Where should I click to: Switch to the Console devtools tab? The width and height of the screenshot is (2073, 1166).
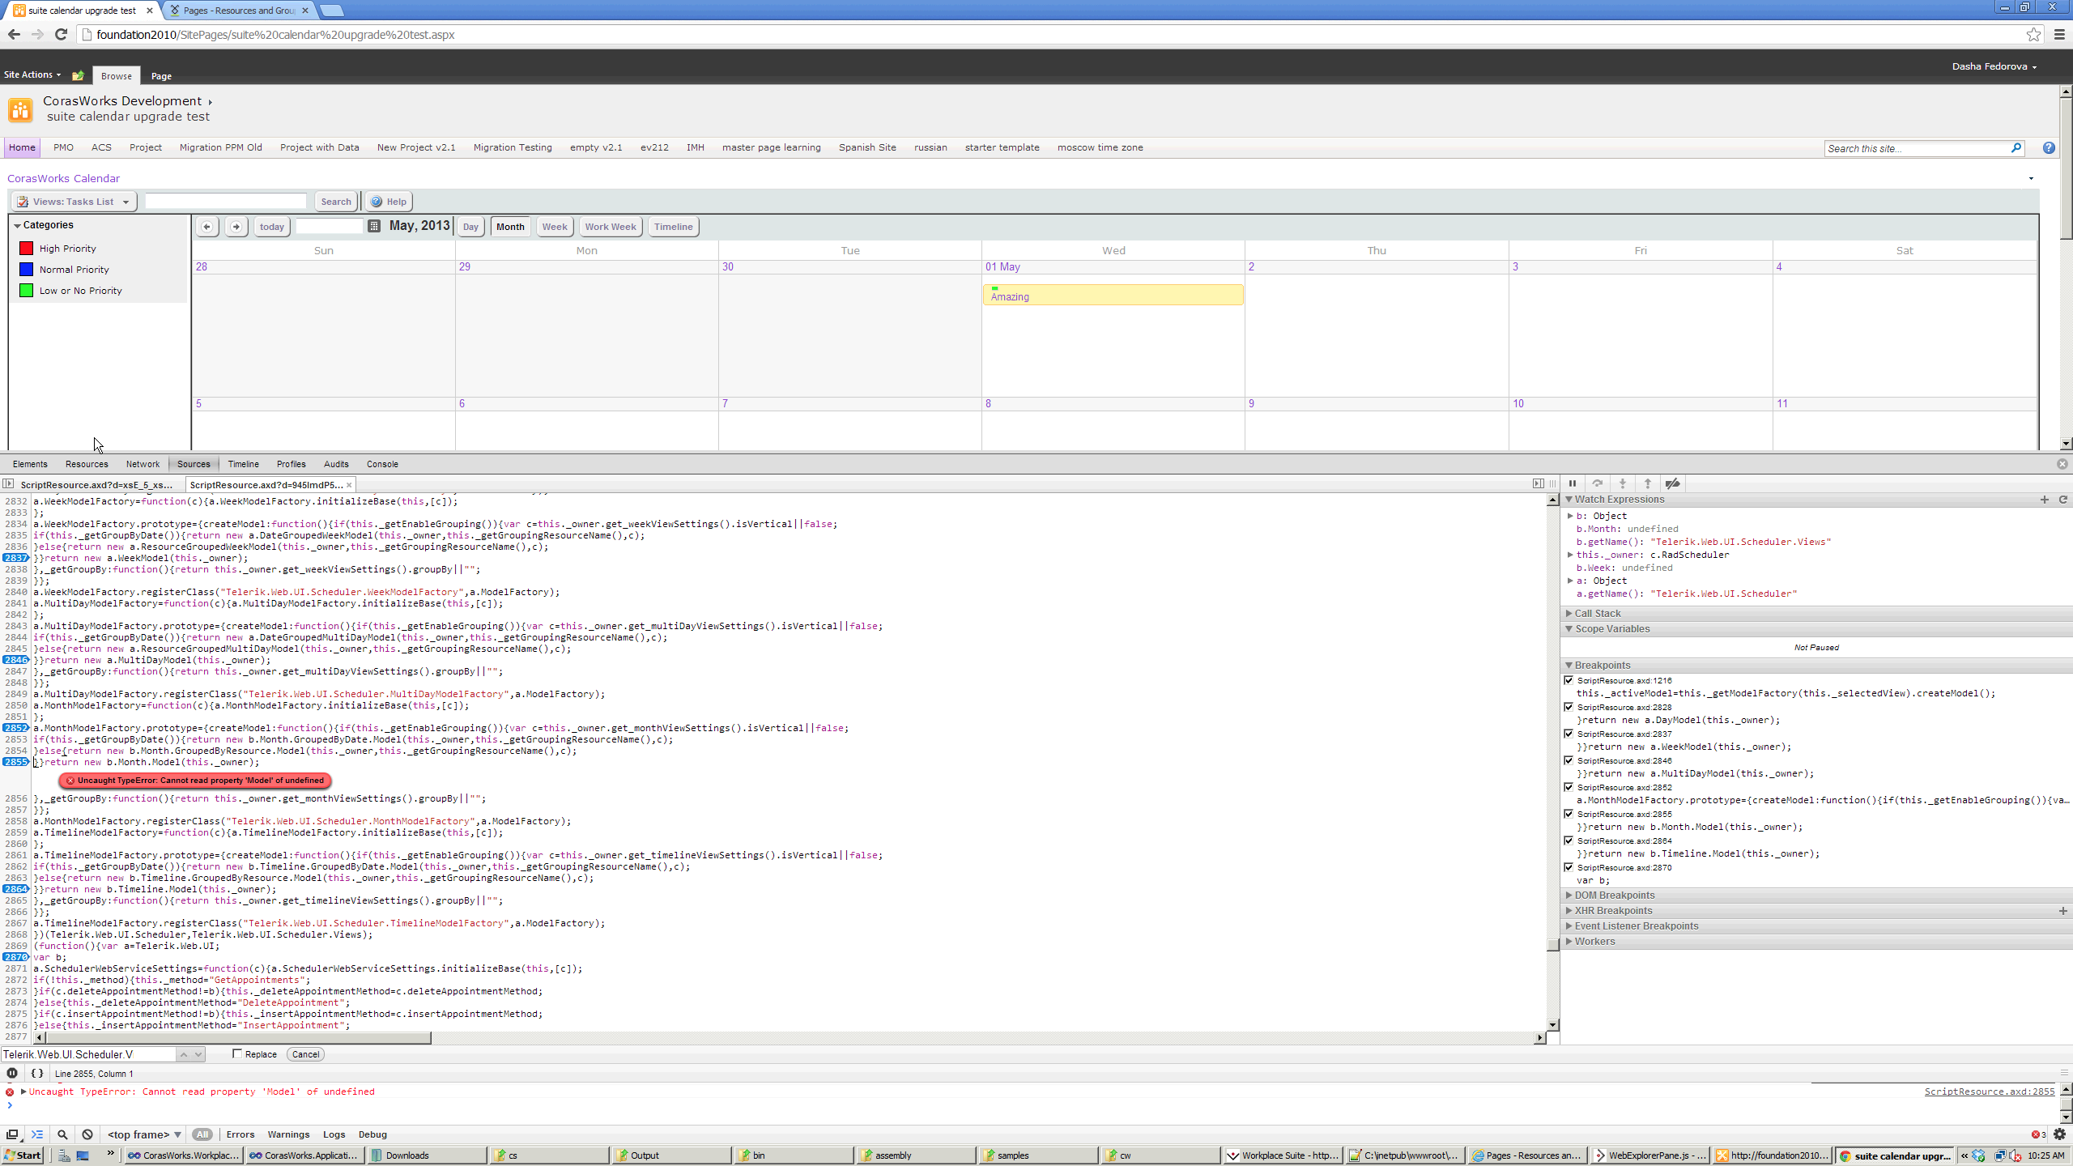coord(382,464)
